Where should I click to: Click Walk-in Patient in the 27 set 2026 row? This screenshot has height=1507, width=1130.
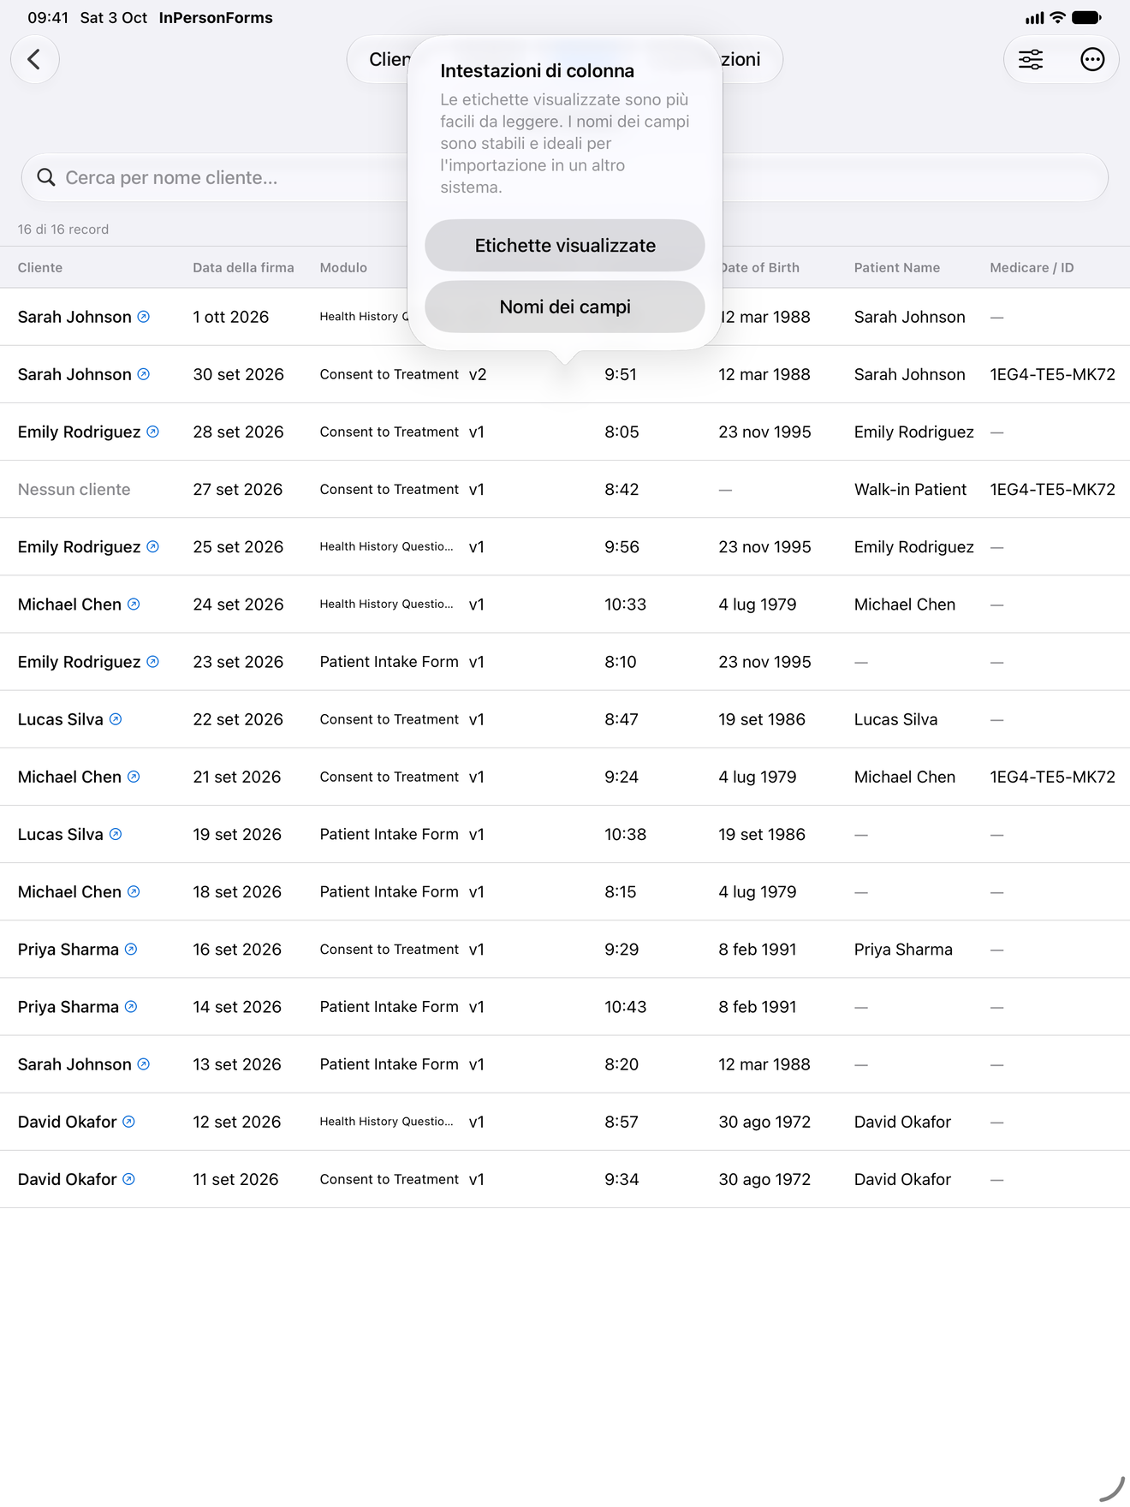pos(910,490)
